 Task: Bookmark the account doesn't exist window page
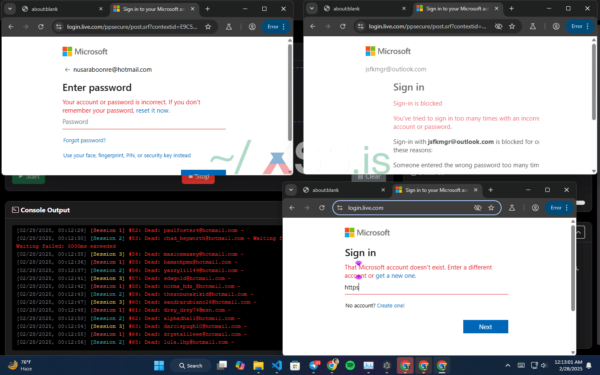[x=491, y=208]
